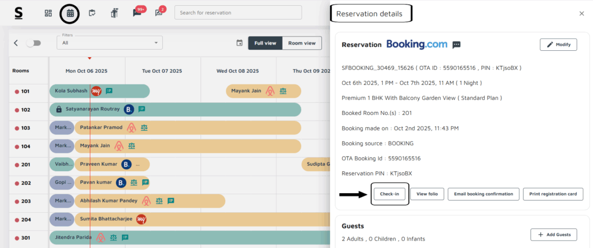Screen dimensions: 593x248
Task: Select the Full view tab
Action: click(x=265, y=43)
